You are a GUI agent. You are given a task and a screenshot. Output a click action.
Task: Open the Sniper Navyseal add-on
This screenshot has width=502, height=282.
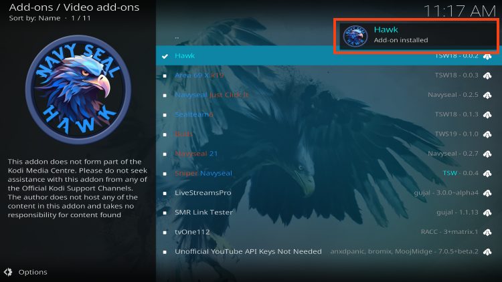pyautogui.click(x=329, y=173)
